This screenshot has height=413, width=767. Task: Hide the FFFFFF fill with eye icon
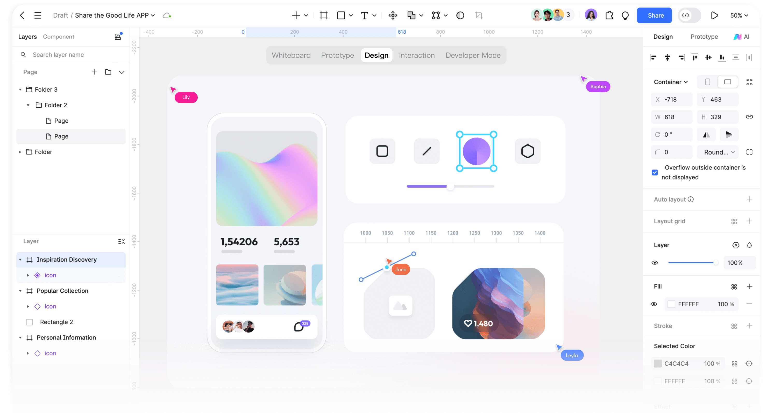coord(654,304)
